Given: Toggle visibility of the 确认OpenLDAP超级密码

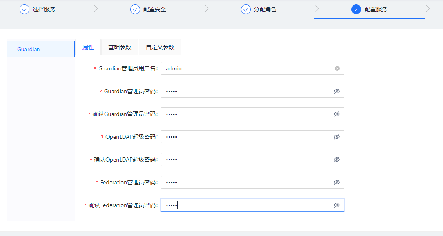Looking at the screenshot, I should pyautogui.click(x=337, y=160).
